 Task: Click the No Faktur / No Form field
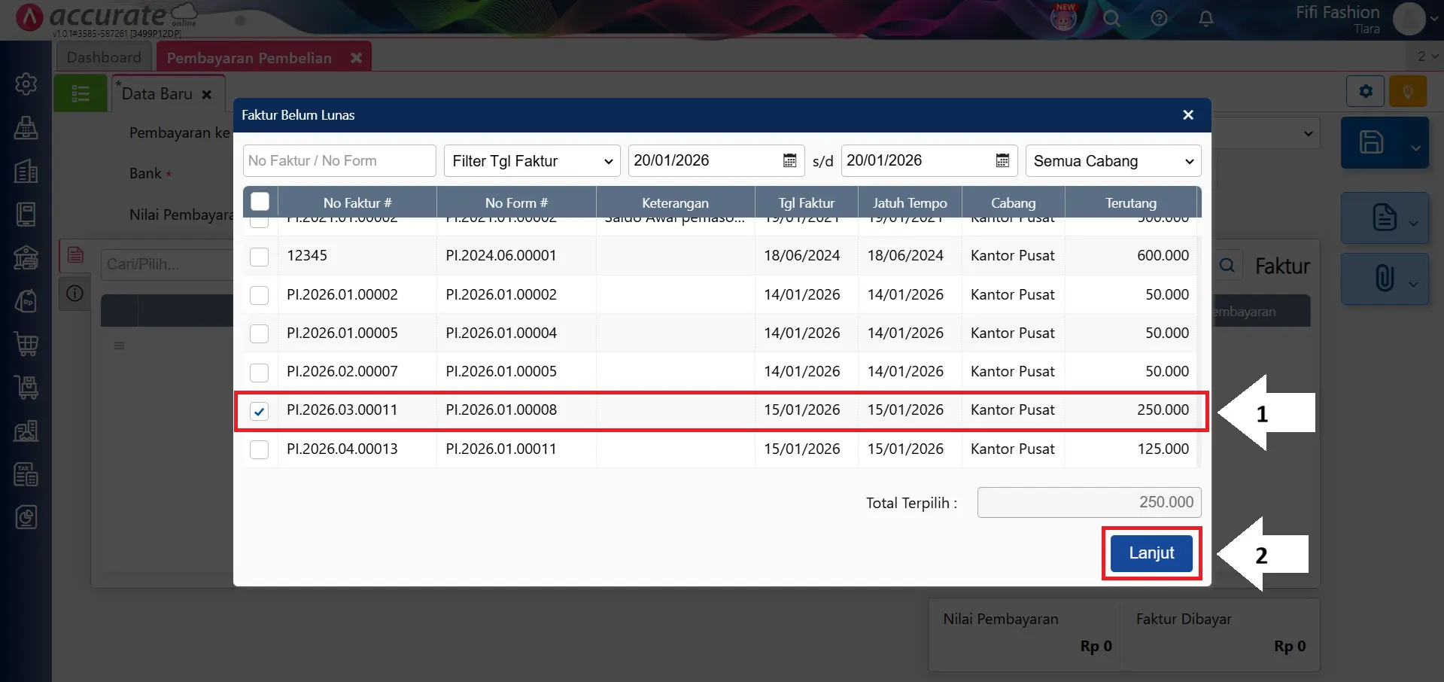tap(339, 161)
